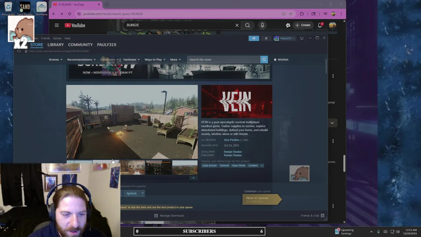Open the Very Positive reviews link
421x237 pixels.
[232, 140]
